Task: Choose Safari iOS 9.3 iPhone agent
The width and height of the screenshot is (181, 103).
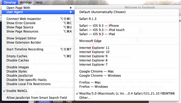Action: [127, 26]
